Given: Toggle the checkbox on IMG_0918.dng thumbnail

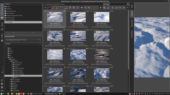Looking at the screenshot, I should [x=95, y=50].
